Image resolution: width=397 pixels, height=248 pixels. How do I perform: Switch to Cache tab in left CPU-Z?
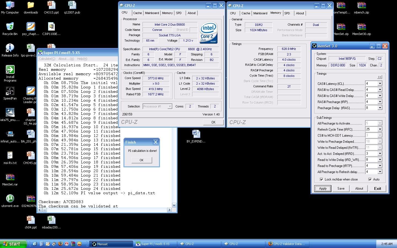(x=137, y=13)
